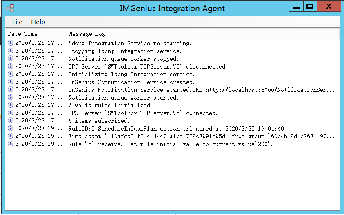The width and height of the screenshot is (344, 215).
Task: Click the IMGenius app icon in title bar
Action: point(10,8)
